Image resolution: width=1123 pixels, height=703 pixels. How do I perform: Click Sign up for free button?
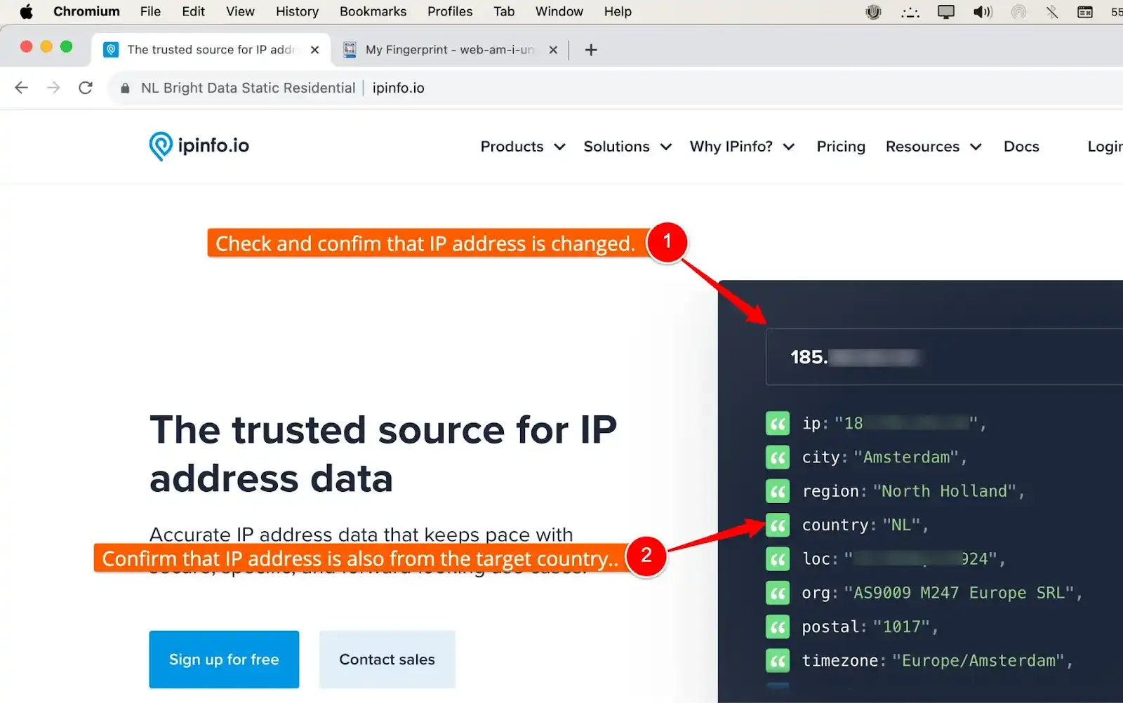(x=224, y=660)
